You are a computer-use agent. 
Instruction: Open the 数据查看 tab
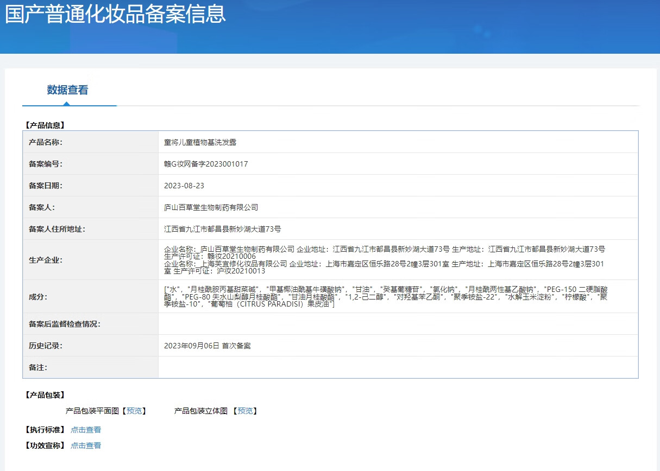pos(67,90)
